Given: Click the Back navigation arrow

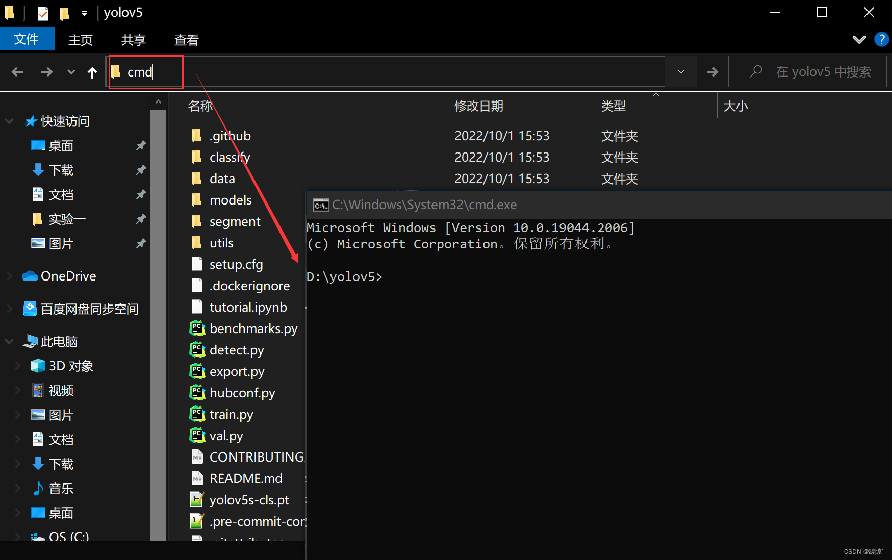Looking at the screenshot, I should 17,72.
